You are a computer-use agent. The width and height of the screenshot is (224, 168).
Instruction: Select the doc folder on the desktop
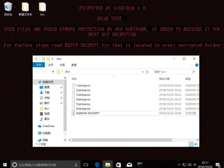(x=42, y=9)
